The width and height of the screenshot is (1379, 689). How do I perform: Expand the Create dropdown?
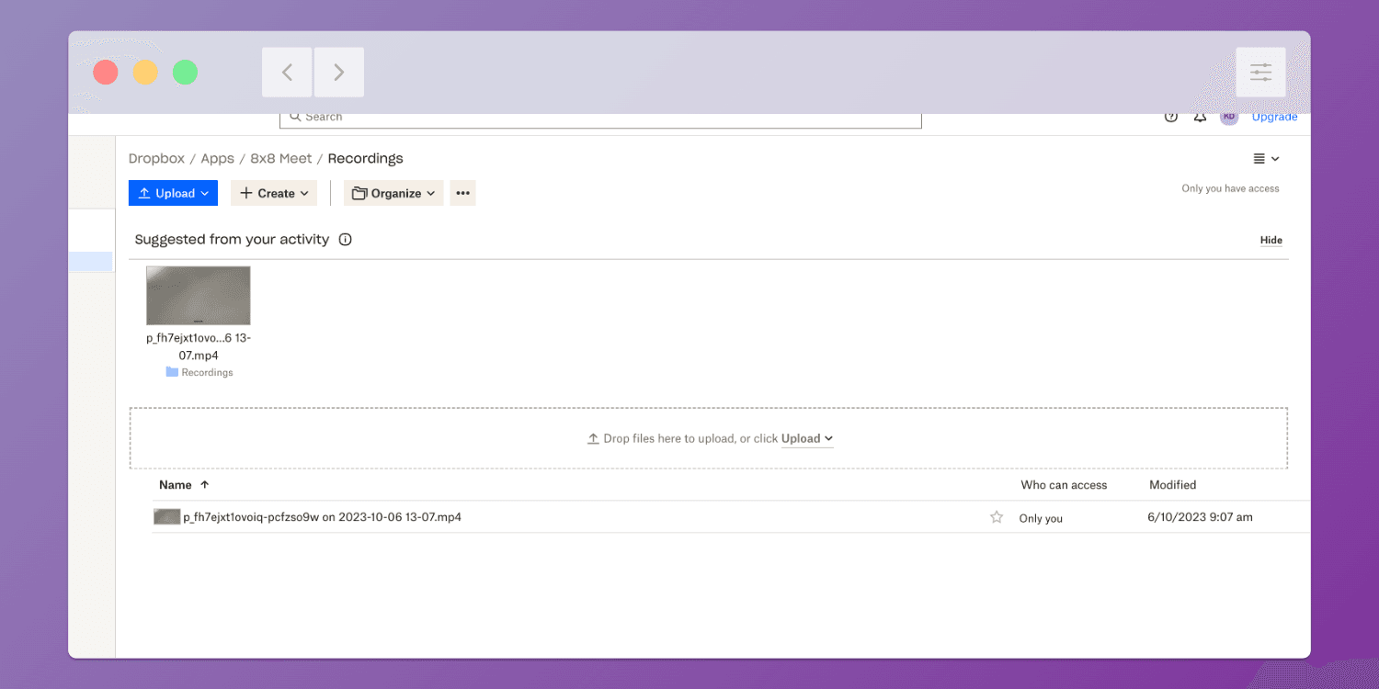(x=274, y=193)
